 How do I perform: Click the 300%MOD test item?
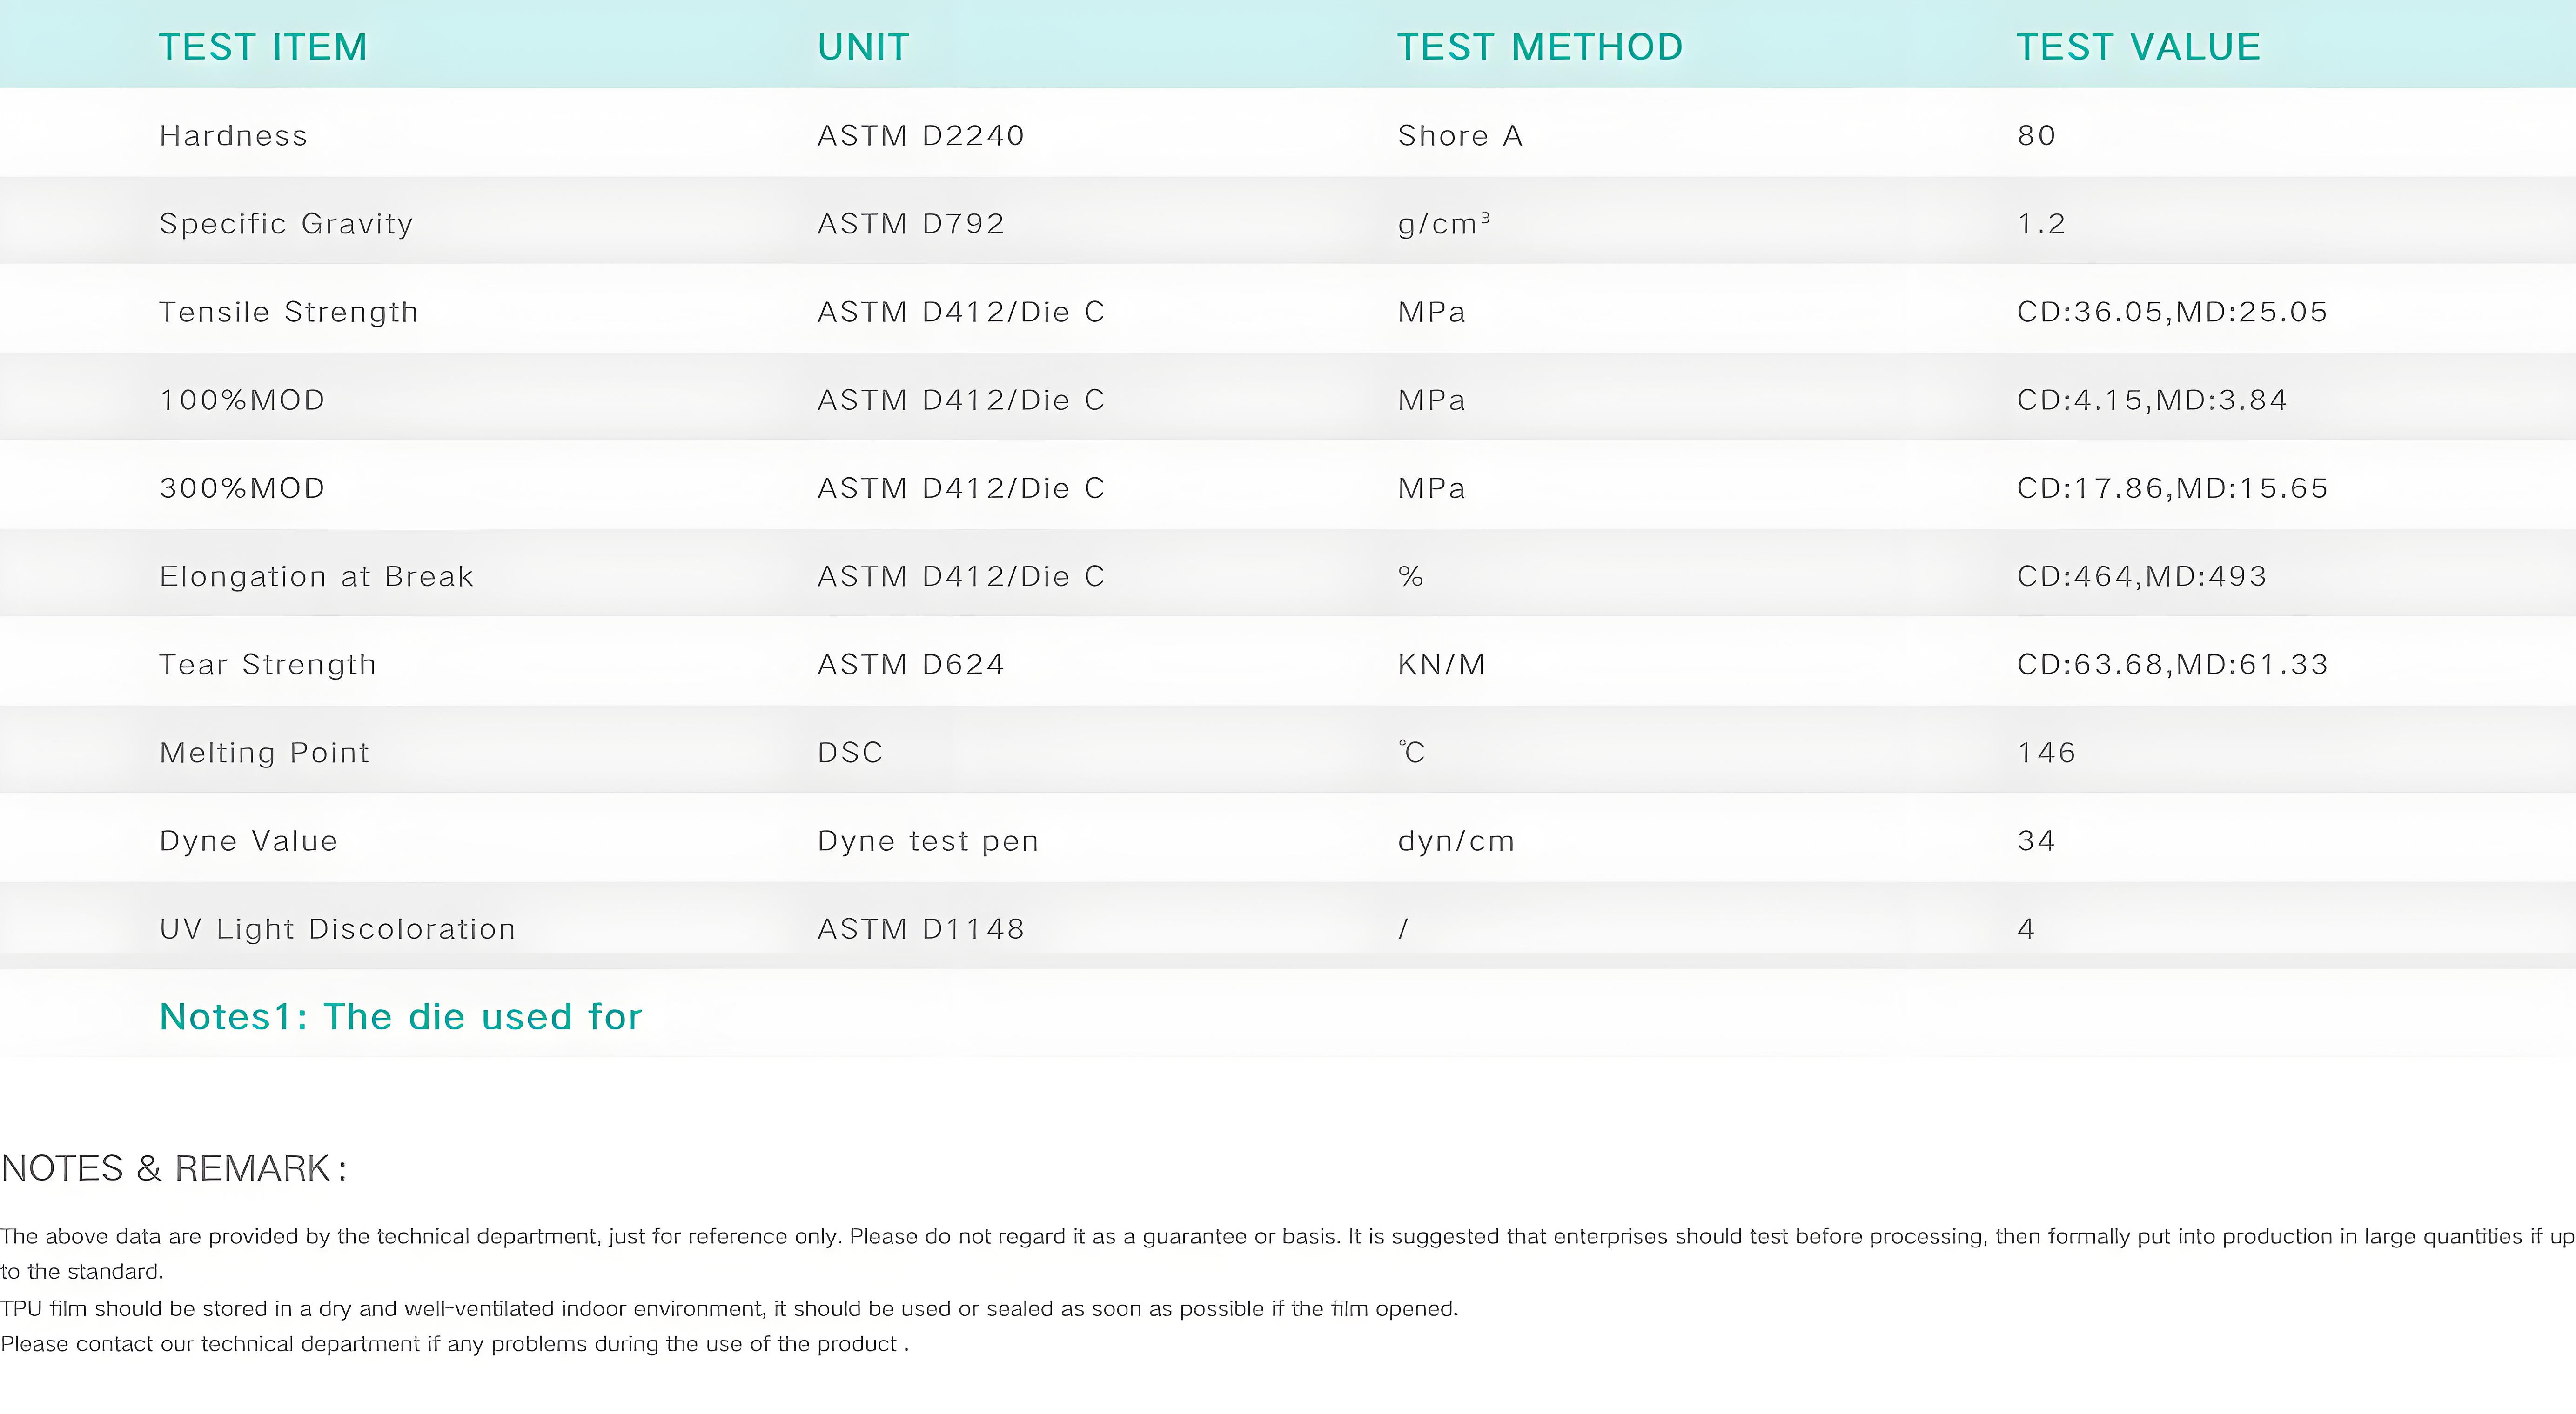click(x=242, y=487)
